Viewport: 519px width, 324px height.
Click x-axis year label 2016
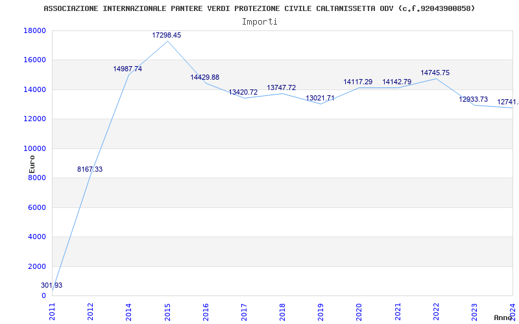206,312
